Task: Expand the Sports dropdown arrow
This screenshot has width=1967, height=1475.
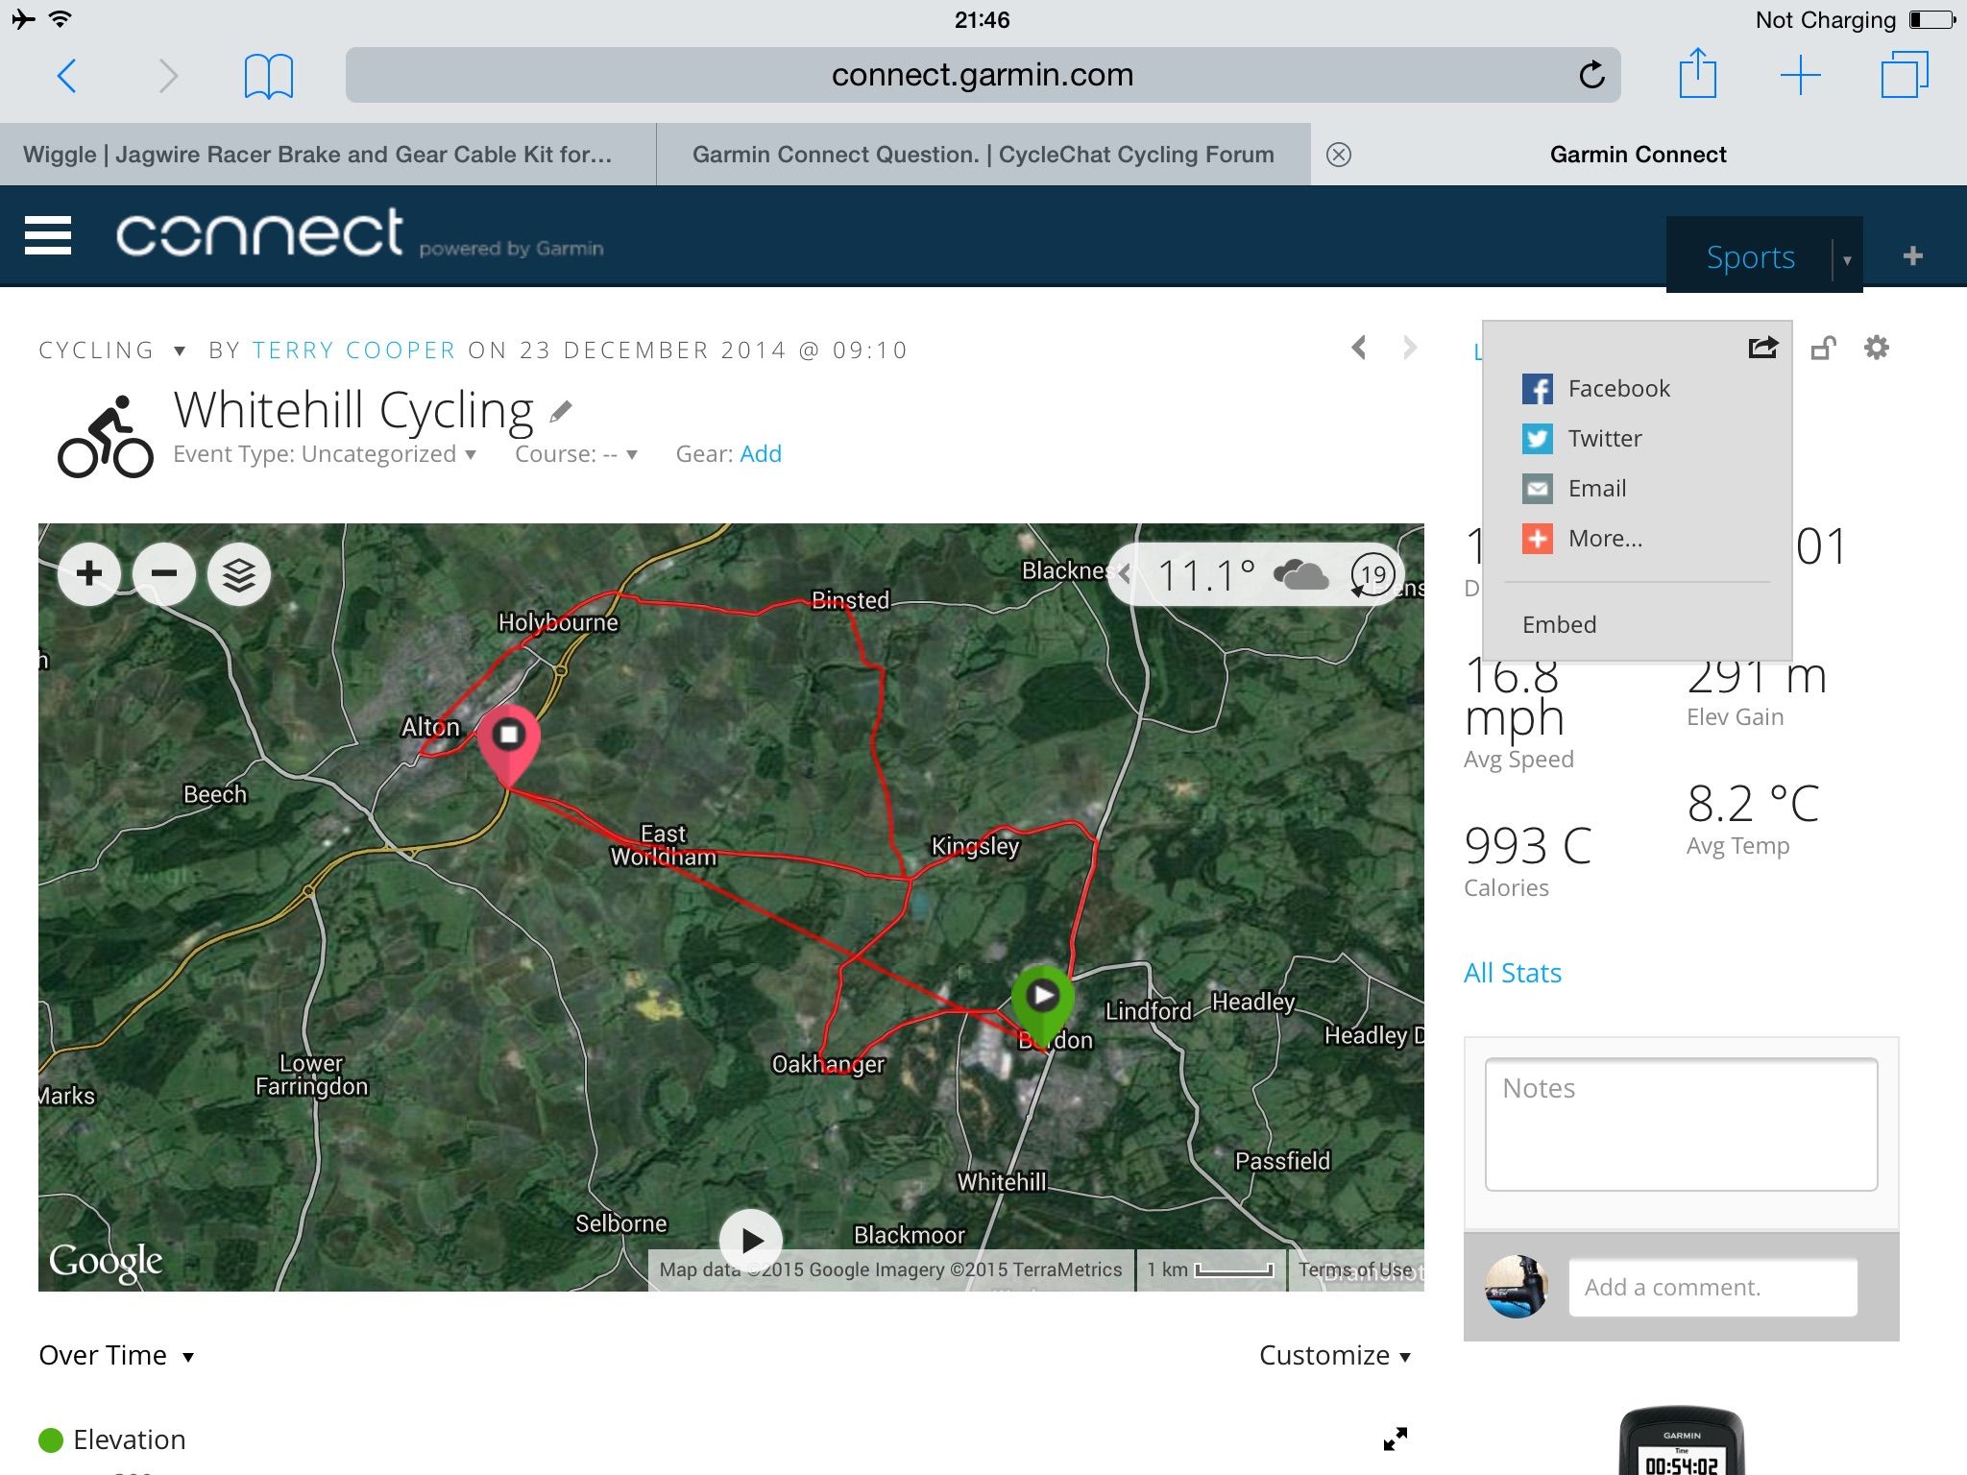Action: tap(1847, 260)
